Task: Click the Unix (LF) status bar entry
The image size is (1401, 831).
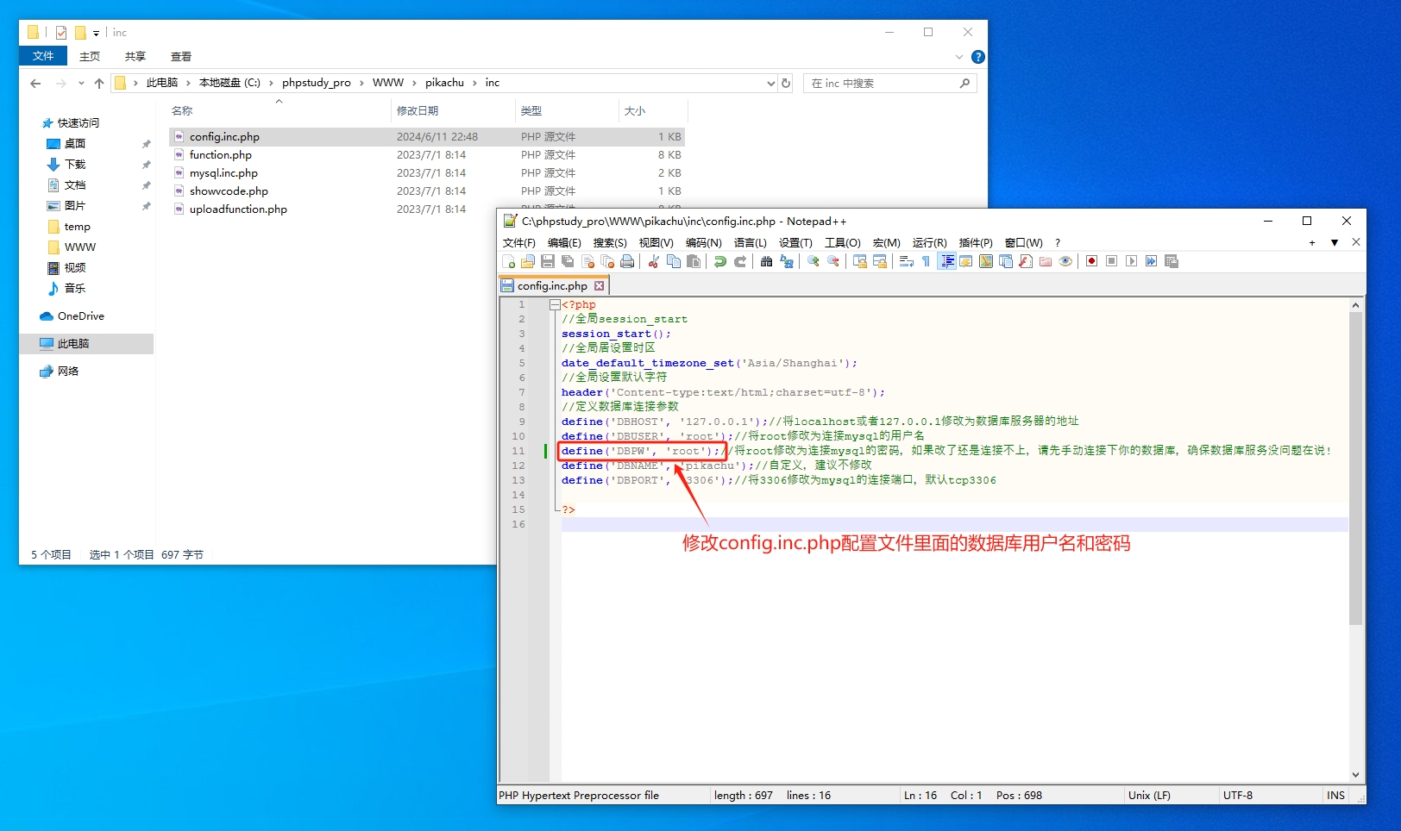Action: 1149,795
